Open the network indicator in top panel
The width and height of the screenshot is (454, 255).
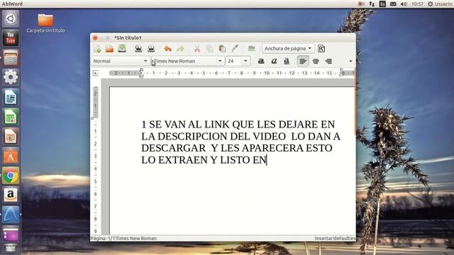coord(372,4)
